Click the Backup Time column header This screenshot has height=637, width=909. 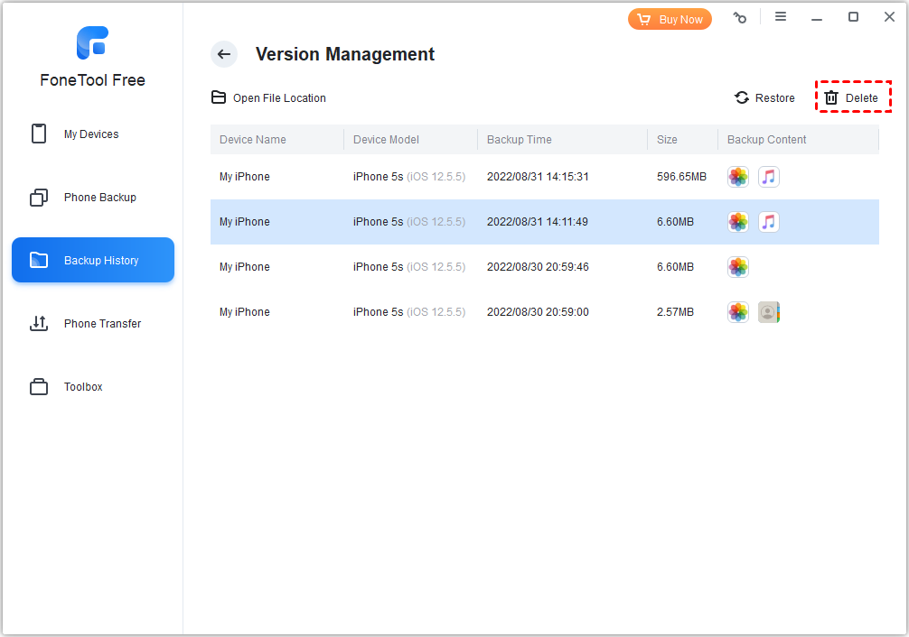point(520,140)
